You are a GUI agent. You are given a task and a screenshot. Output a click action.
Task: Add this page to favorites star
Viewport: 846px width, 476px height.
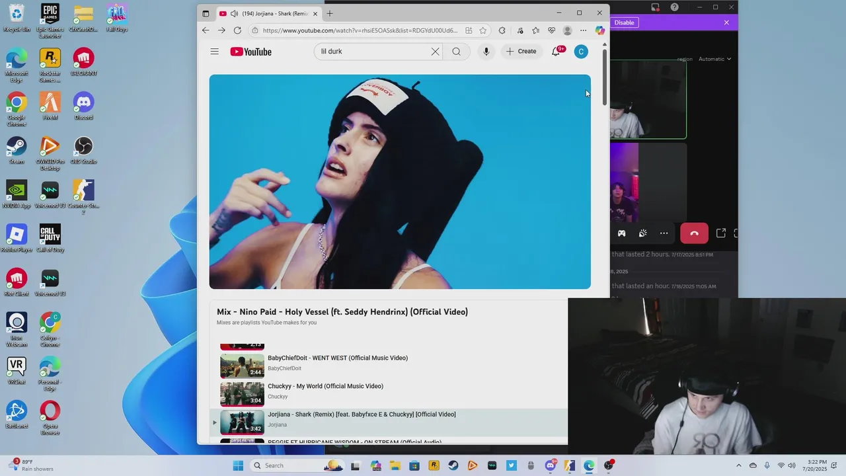pyautogui.click(x=483, y=30)
